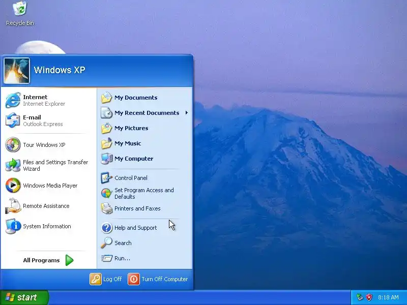Image resolution: width=407 pixels, height=305 pixels.
Task: Click the Windows Media Player icon
Action: click(x=13, y=186)
